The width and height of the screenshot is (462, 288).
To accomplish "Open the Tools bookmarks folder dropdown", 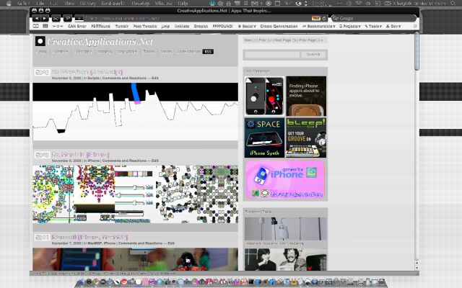I will tap(373, 26).
